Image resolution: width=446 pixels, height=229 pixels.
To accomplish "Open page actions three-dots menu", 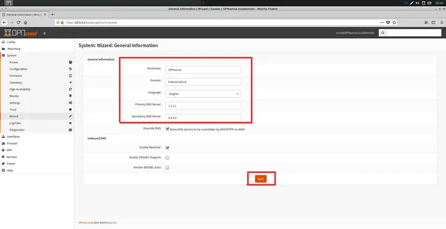I will point(382,23).
